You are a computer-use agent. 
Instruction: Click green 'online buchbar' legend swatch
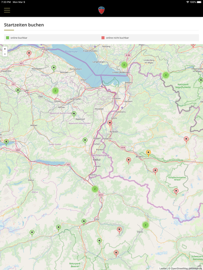coord(7,38)
